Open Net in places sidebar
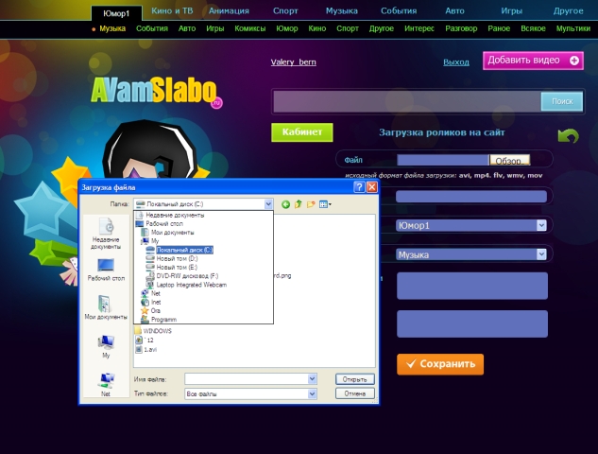Image resolution: width=598 pixels, height=454 pixels. pos(106,385)
